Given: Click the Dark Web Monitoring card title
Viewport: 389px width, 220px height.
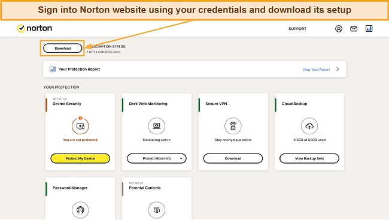Looking at the screenshot, I should tap(148, 104).
